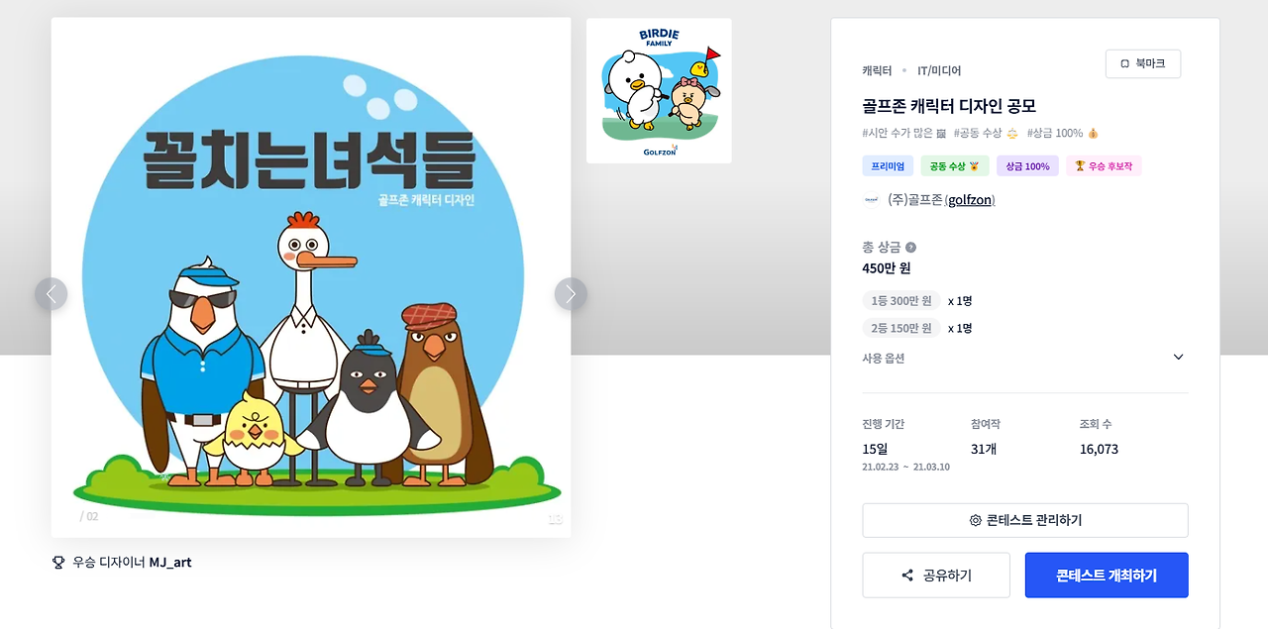Select the IT/미디어 category breadcrumb
Screen dimensions: 1268x629
coord(939,70)
